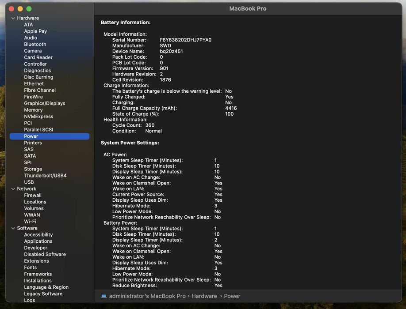This screenshot has height=309, width=406.
Task: Open Firewall under Network
Action: tap(33, 195)
